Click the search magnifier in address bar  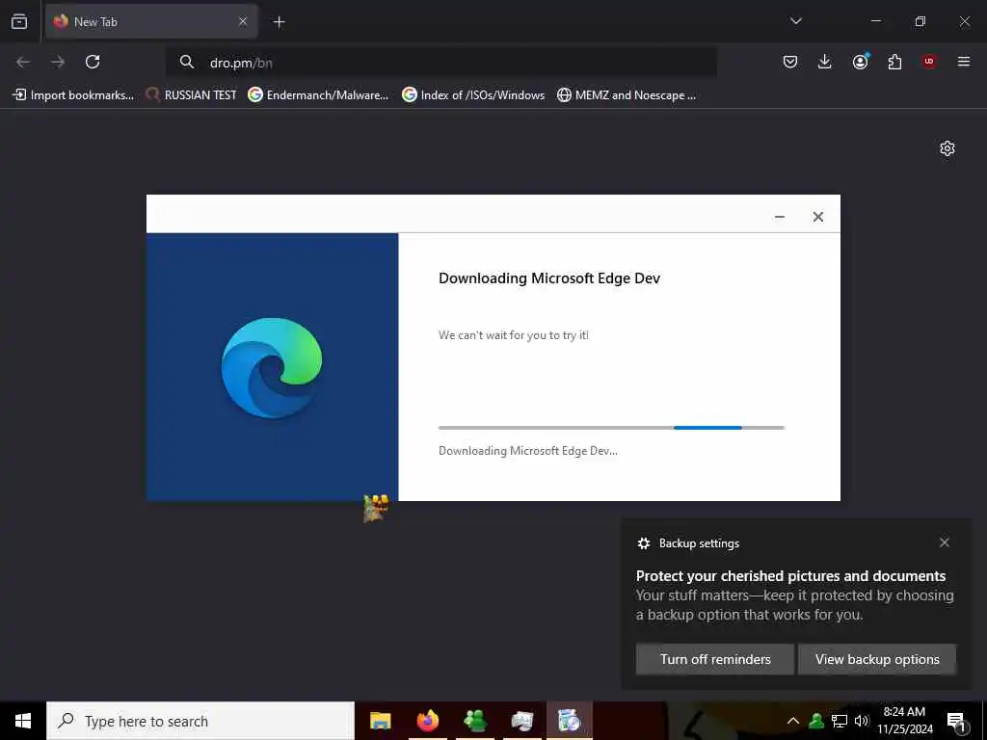186,63
